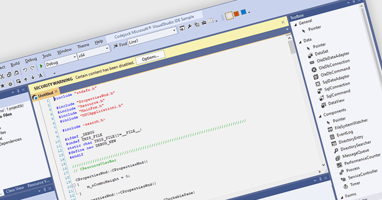Open the Help menu

99,42
